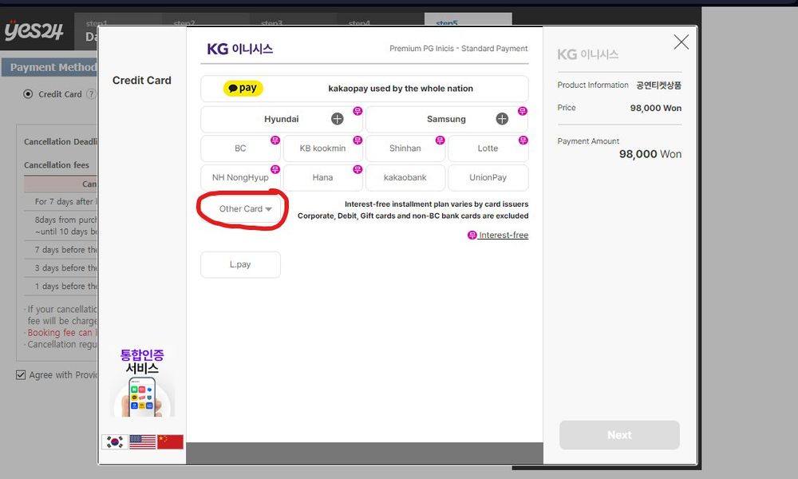Click Hana interest-free badge icon
The height and width of the screenshot is (479, 798).
[x=358, y=169]
